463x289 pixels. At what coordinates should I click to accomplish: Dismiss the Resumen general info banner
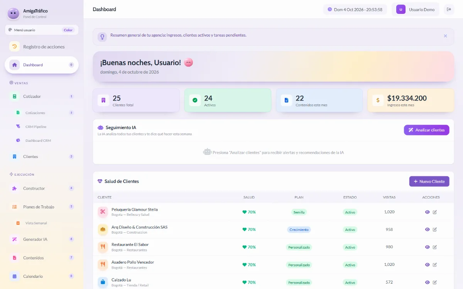(445, 36)
